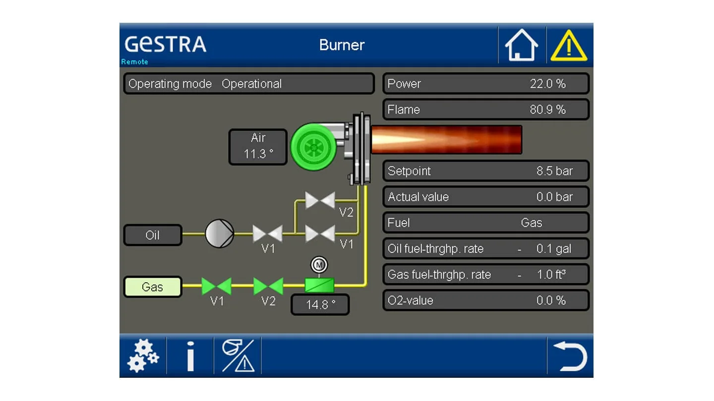Select oil valve V1 below V2
The image size is (714, 401).
tap(320, 233)
